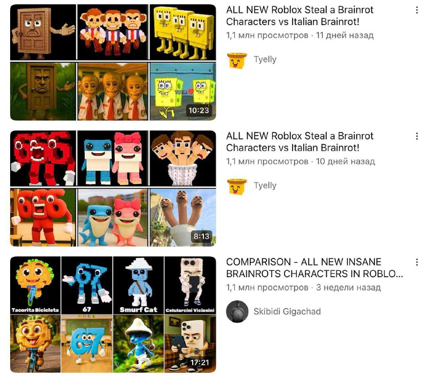Play video with door and SpongeBob thumbnail

[113, 62]
